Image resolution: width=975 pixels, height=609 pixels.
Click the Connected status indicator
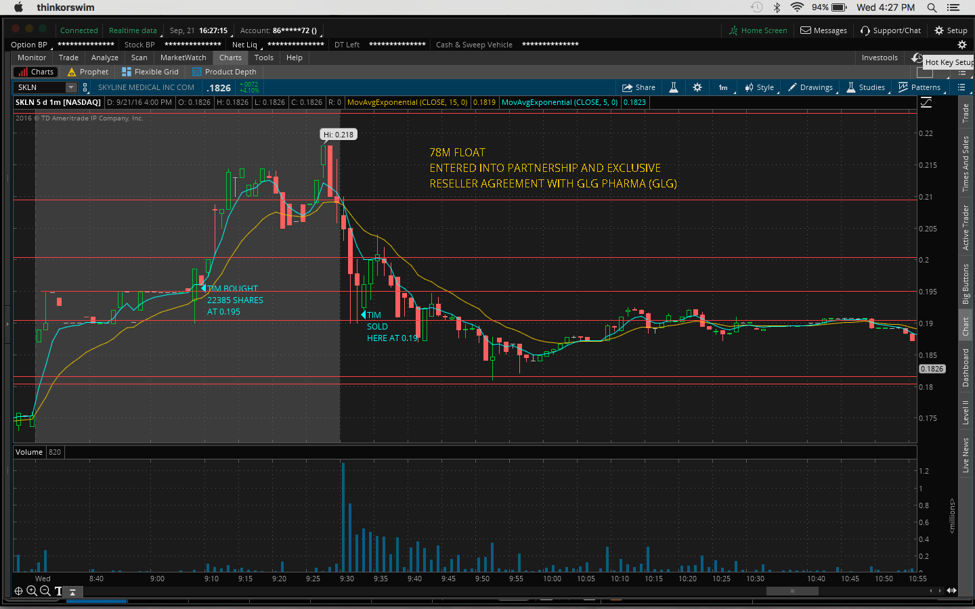[x=79, y=30]
